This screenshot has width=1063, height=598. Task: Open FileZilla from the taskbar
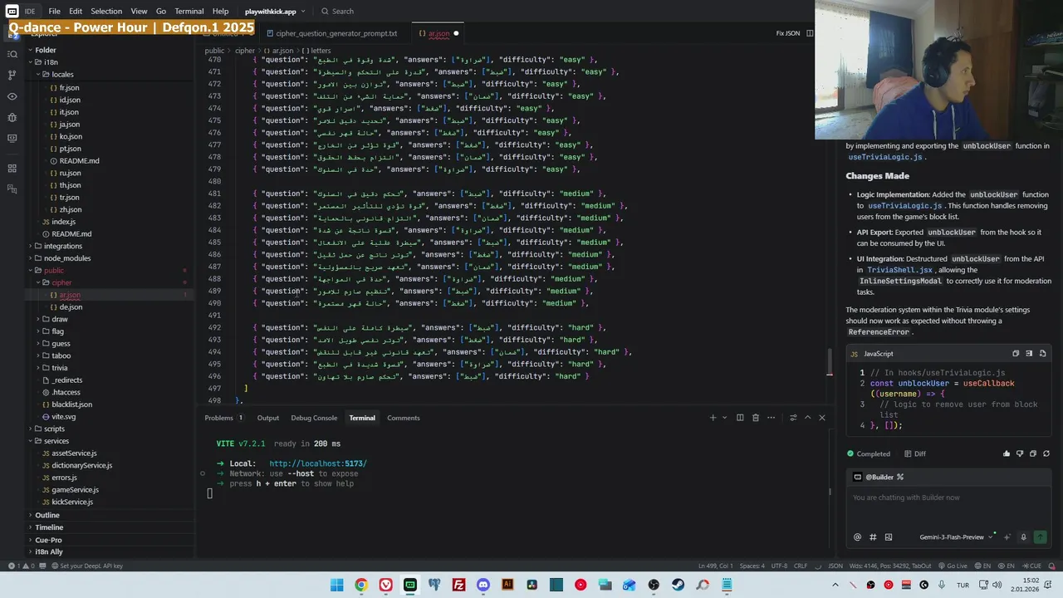(458, 585)
